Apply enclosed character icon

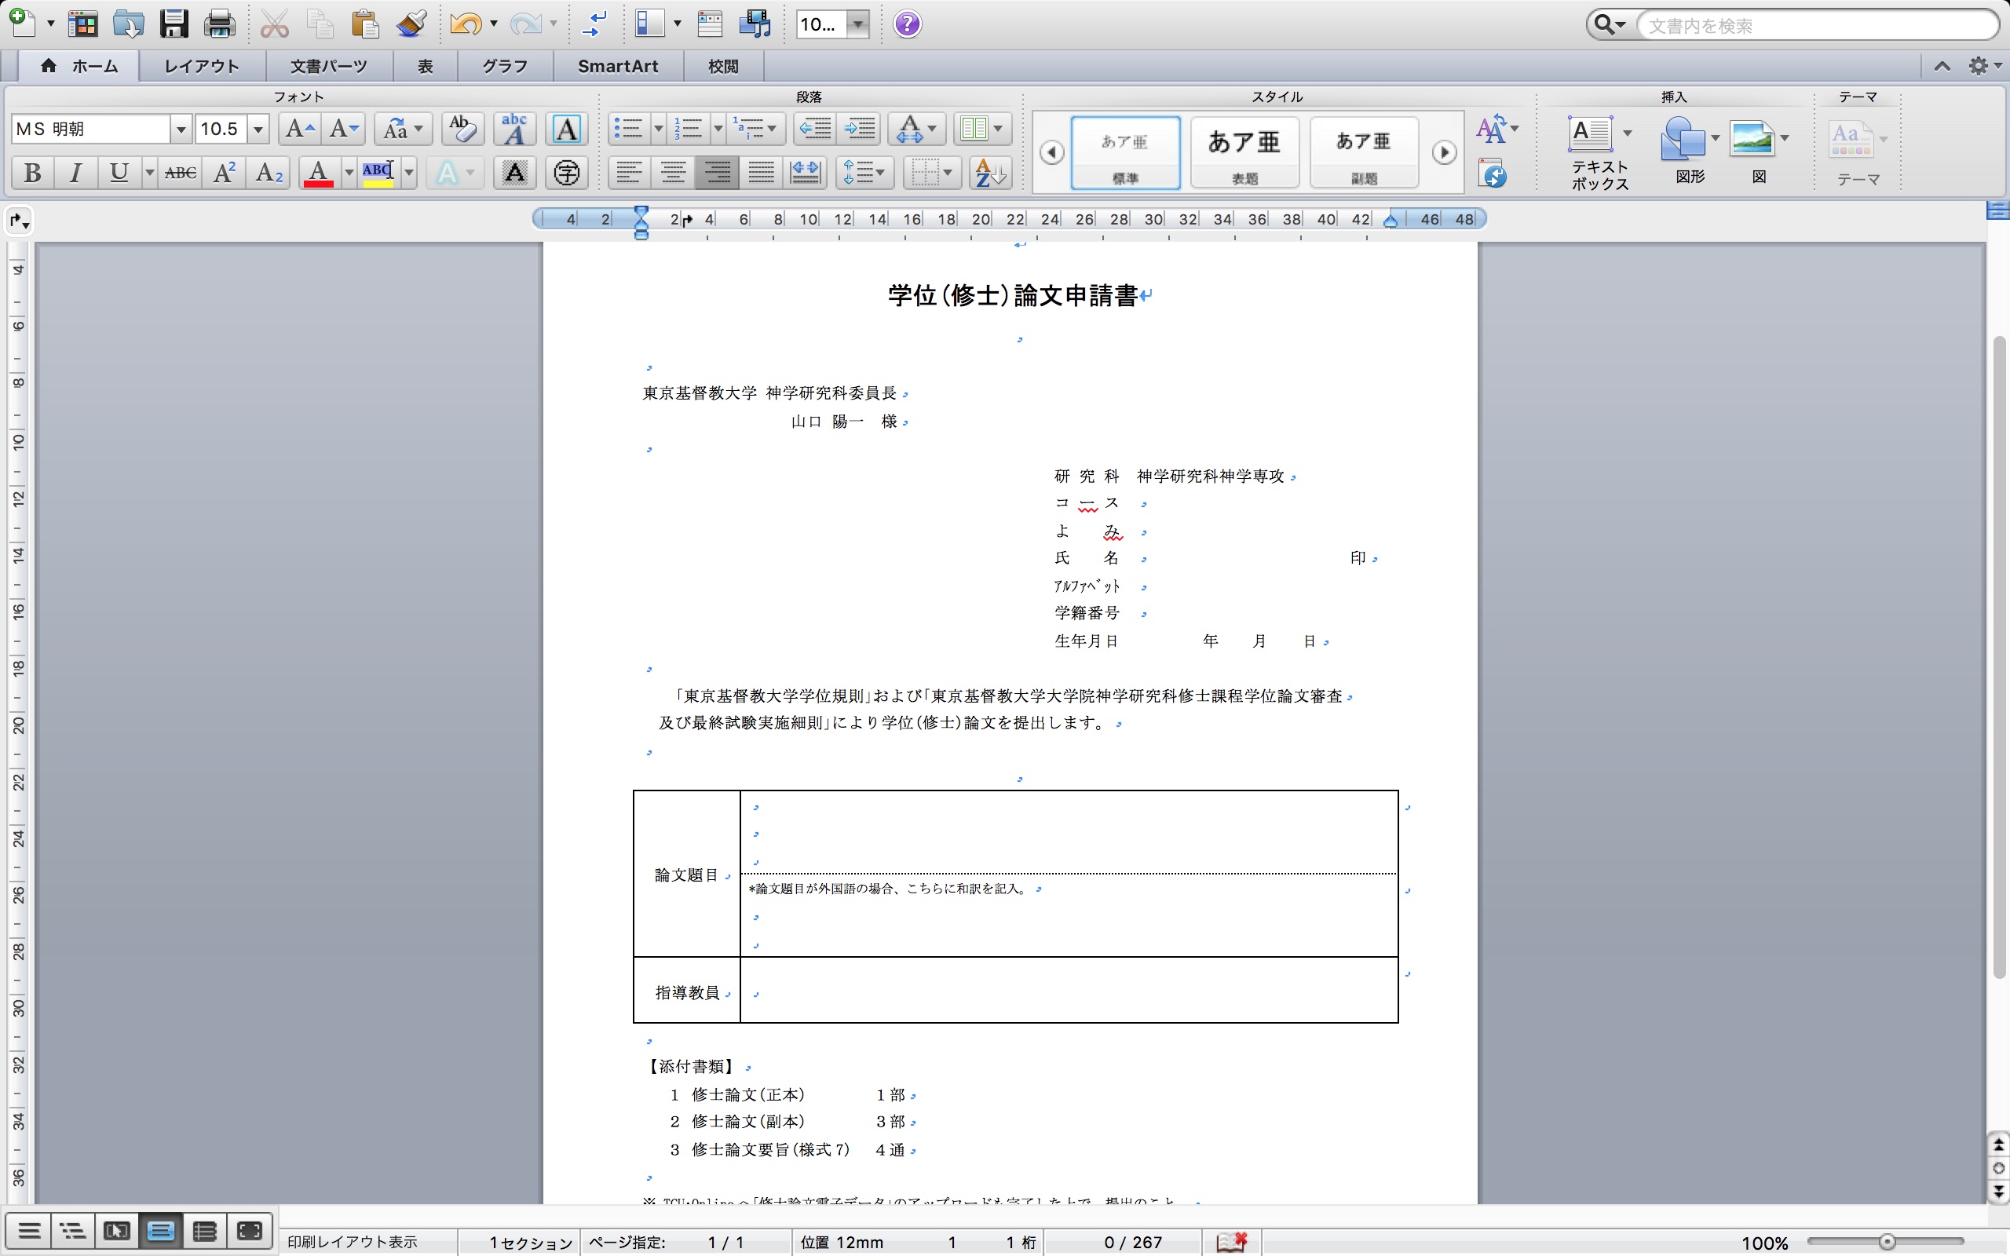pyautogui.click(x=566, y=173)
